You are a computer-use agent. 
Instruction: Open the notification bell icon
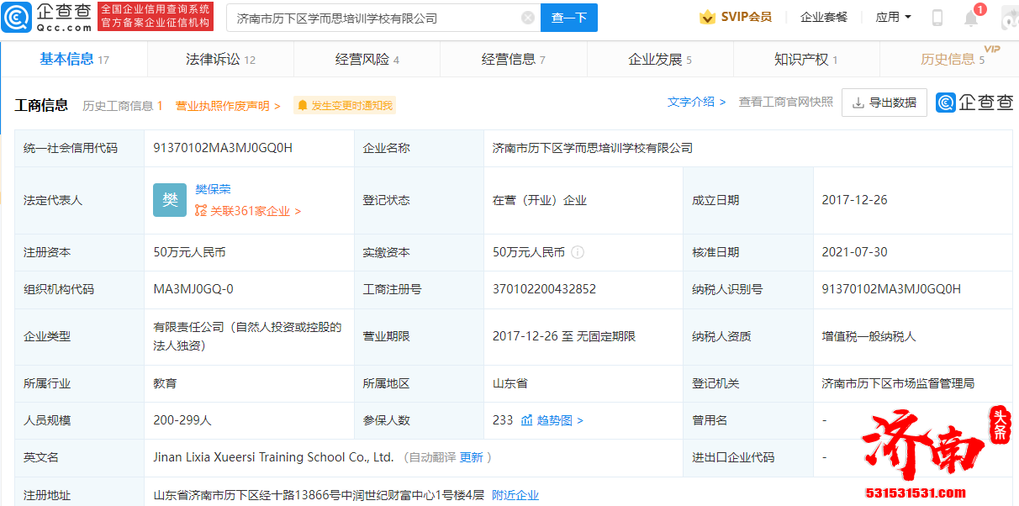[x=971, y=18]
